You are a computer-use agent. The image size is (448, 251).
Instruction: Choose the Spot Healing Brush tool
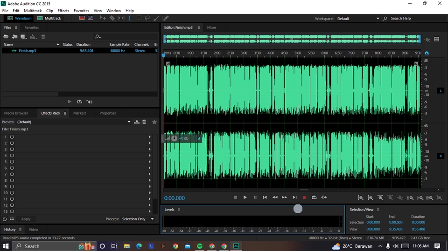[x=166, y=18]
